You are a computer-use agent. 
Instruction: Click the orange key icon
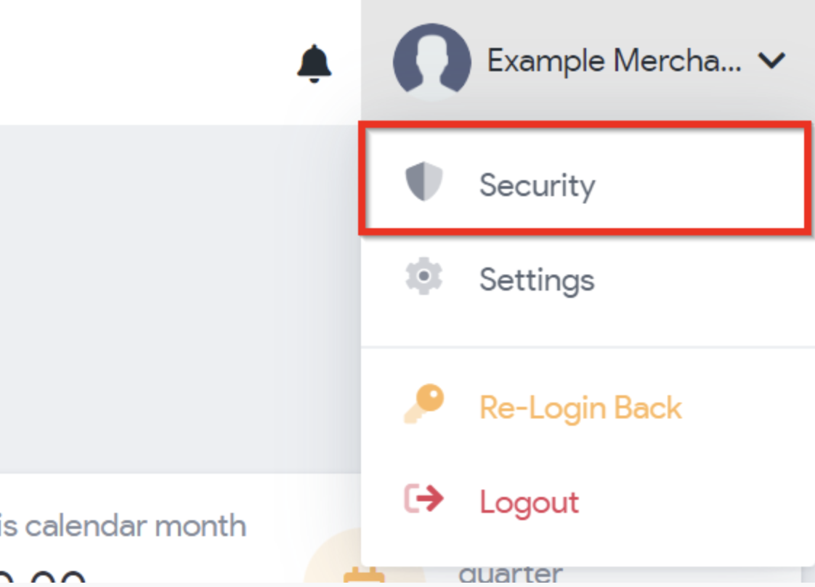coord(424,404)
